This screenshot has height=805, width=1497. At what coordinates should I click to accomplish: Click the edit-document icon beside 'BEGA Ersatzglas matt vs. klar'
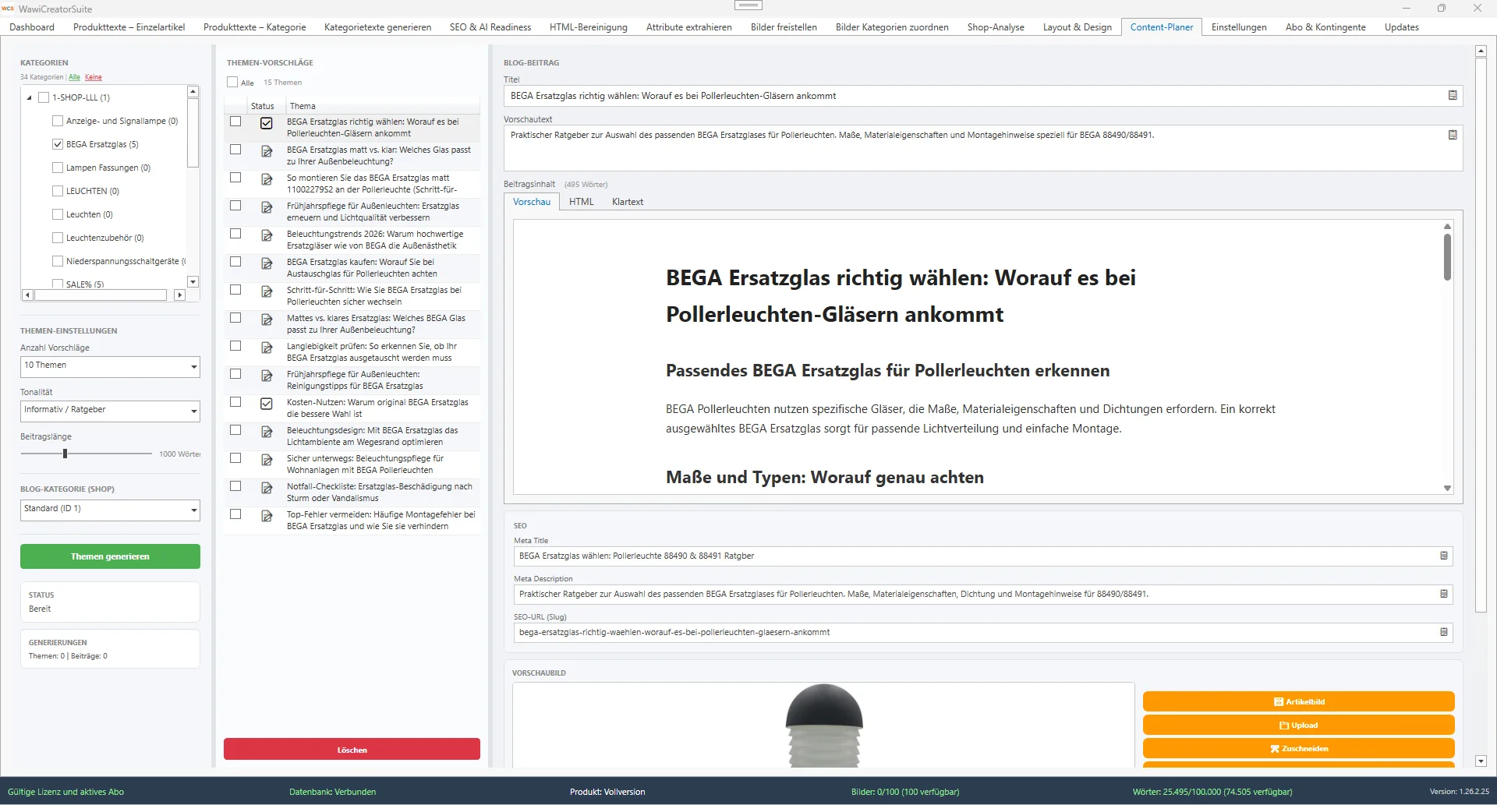pos(267,151)
